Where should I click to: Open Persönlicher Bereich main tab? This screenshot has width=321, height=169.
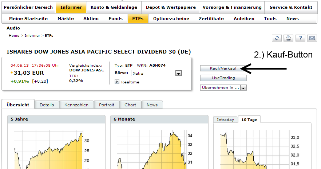pos(28,7)
